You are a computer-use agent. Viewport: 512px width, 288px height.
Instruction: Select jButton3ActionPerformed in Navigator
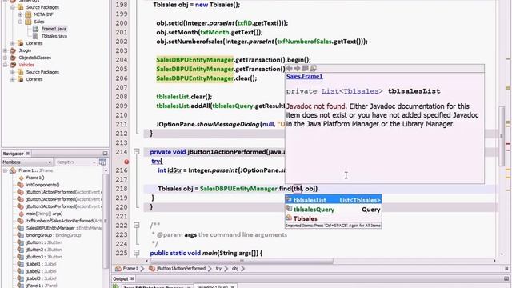coord(64,206)
